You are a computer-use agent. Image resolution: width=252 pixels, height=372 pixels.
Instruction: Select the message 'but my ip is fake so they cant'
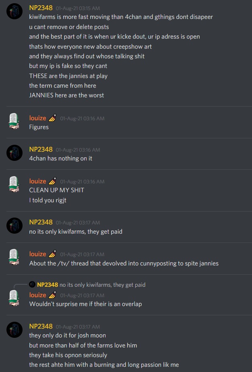pos(68,66)
